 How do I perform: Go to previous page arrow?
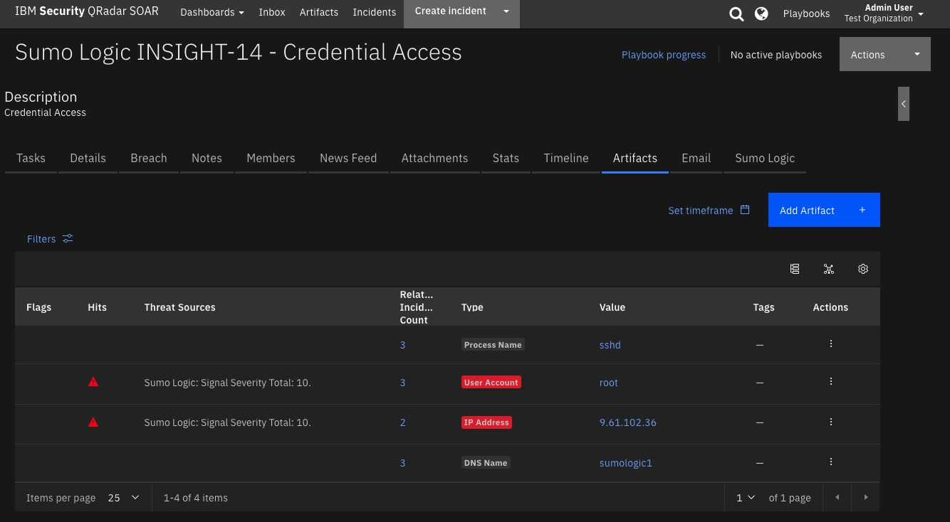[x=837, y=497]
